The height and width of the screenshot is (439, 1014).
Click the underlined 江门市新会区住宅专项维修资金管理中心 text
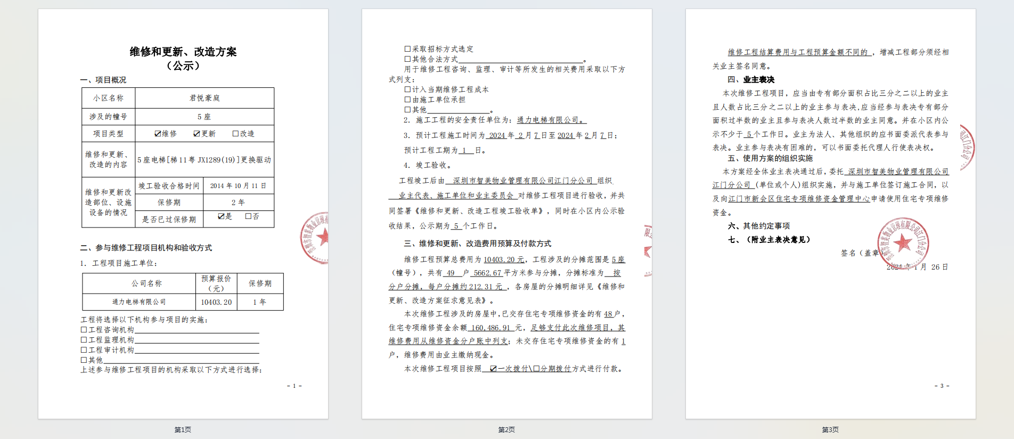[x=799, y=199]
